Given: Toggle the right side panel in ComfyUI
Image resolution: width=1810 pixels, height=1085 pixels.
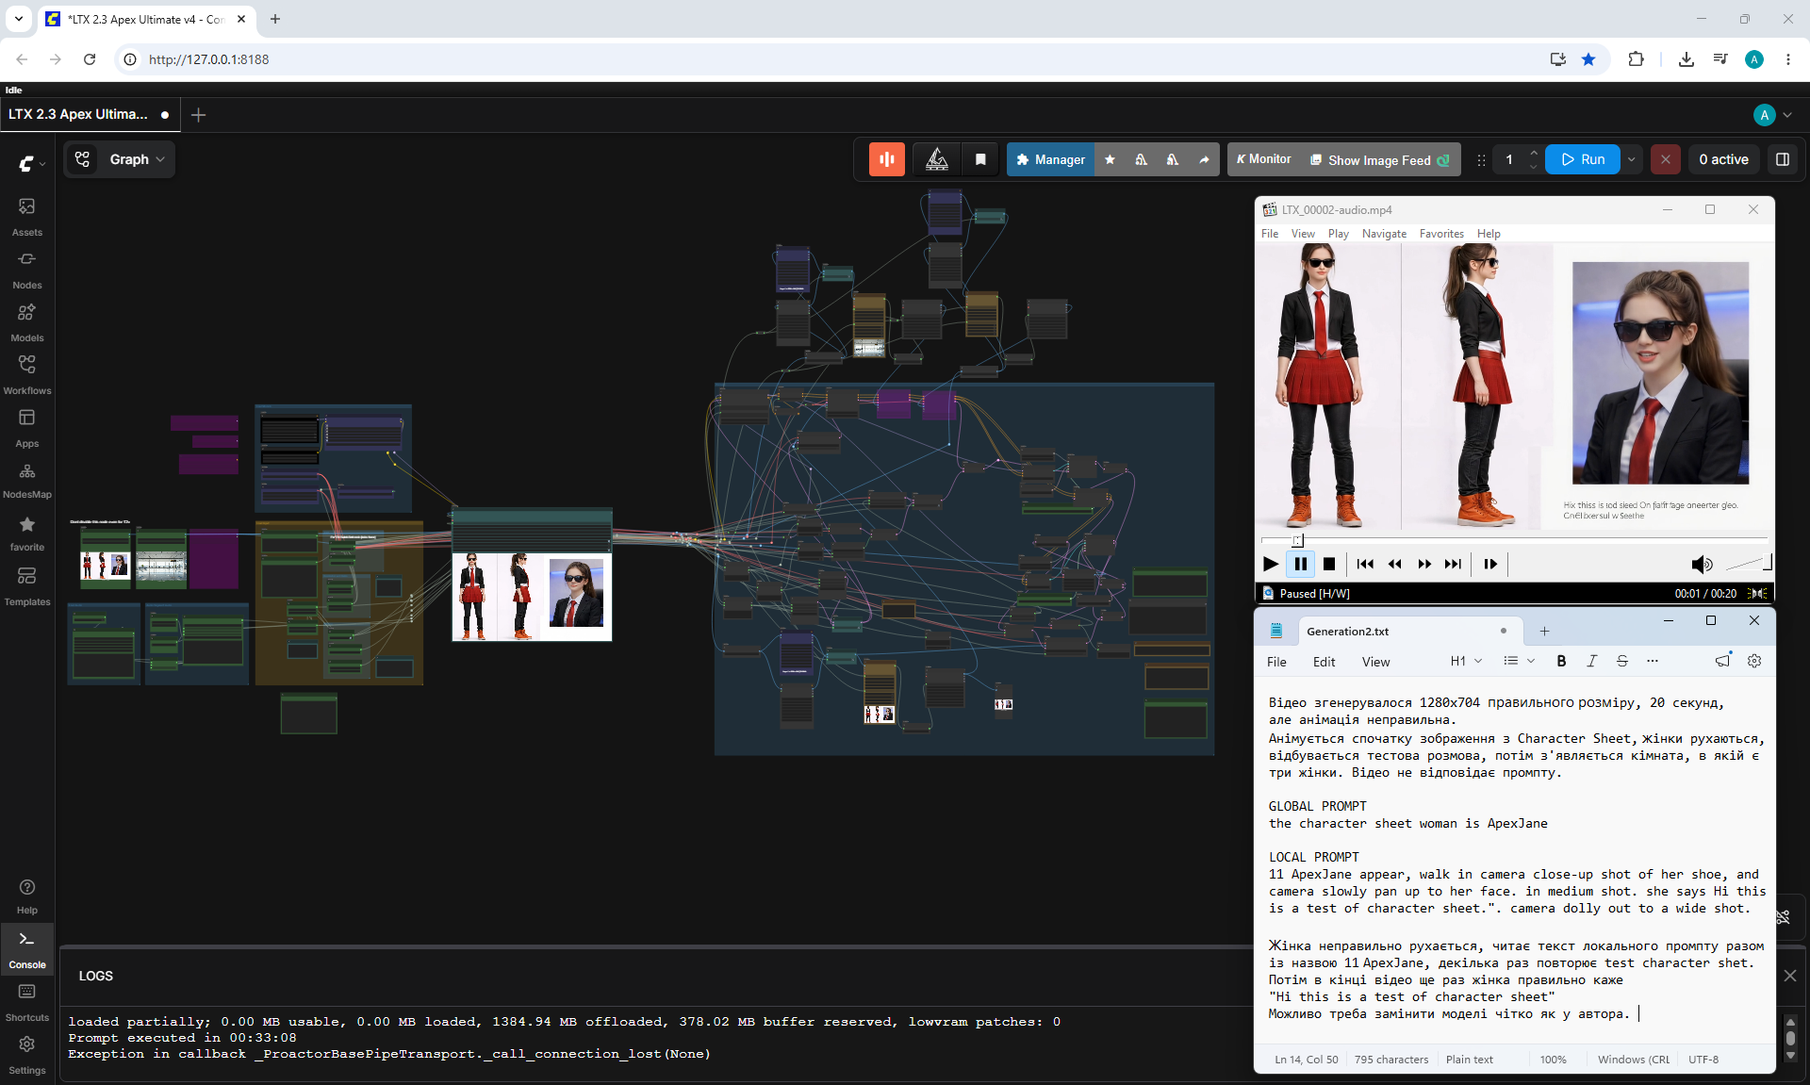Looking at the screenshot, I should click(1782, 159).
